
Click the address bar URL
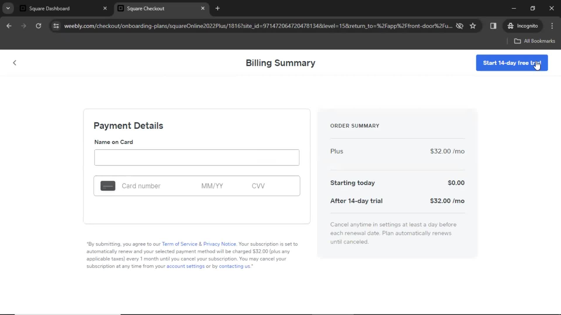click(x=258, y=26)
